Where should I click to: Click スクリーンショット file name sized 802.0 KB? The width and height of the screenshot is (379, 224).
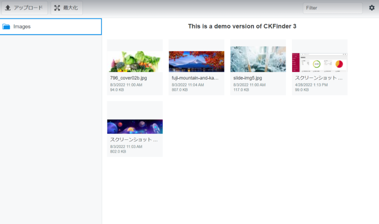pyautogui.click(x=134, y=140)
